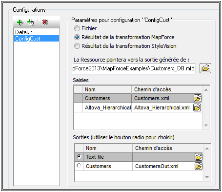This screenshot has height=192, width=222.
Task: Select Text file output radio button
Action: pyautogui.click(x=79, y=156)
